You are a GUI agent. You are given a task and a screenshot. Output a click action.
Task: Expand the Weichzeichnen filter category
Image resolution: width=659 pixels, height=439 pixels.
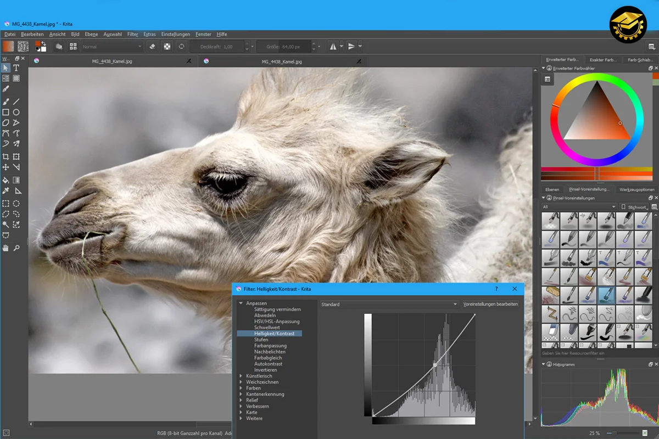pyautogui.click(x=241, y=382)
